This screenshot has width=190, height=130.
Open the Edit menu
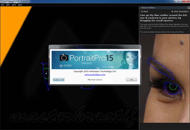tap(8, 5)
